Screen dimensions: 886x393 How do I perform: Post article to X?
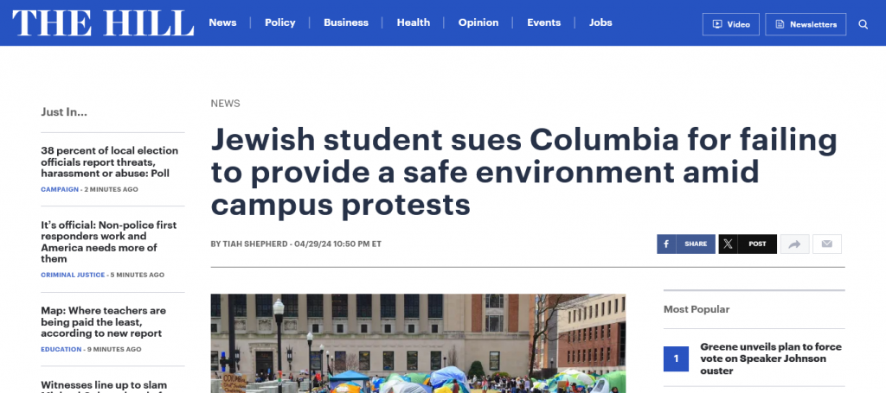[748, 244]
